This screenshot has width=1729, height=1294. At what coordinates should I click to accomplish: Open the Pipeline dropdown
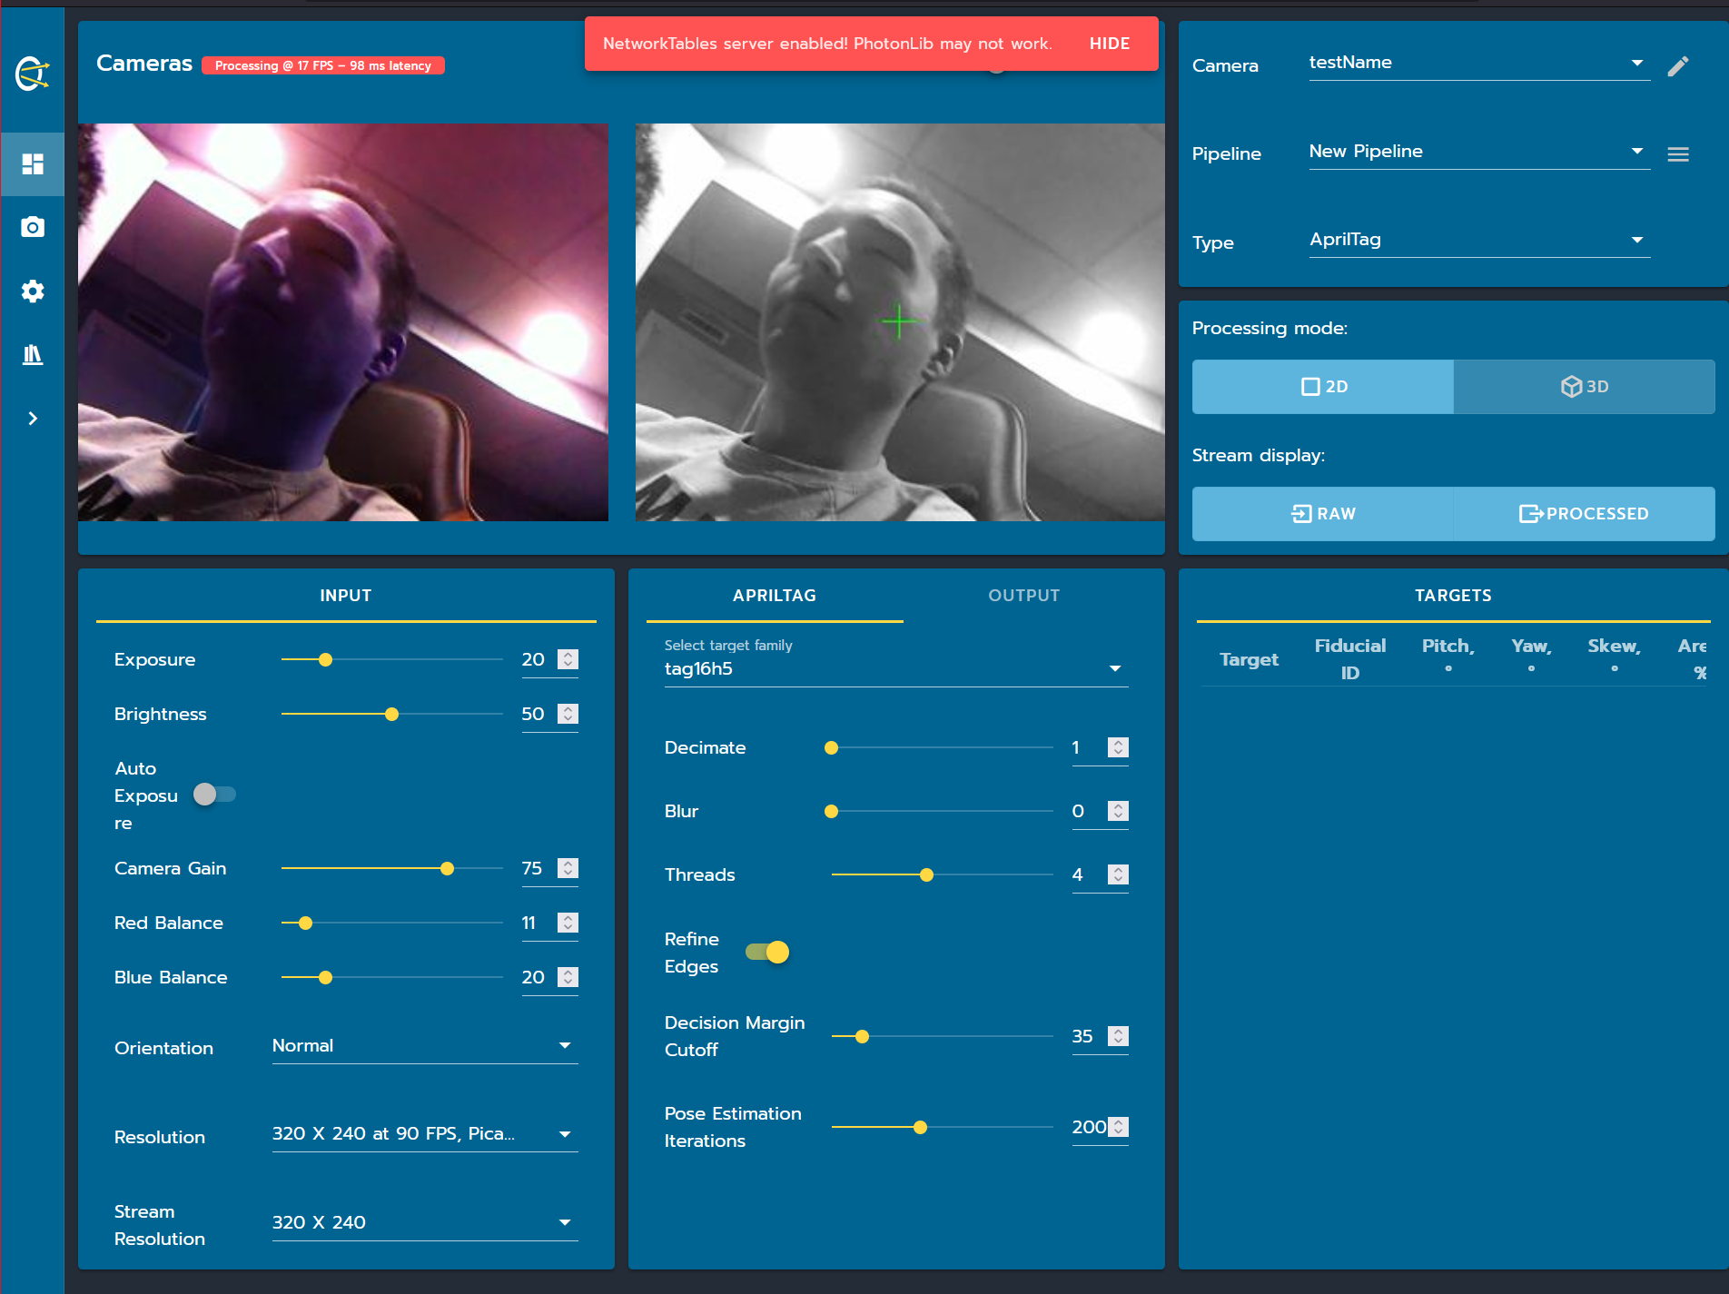coord(1478,151)
